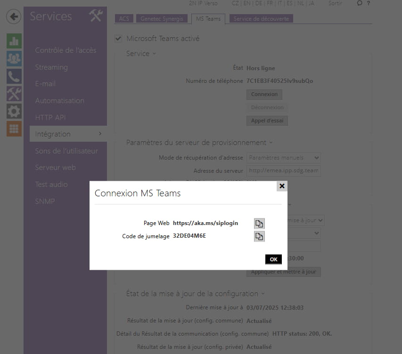Image resolution: width=402 pixels, height=354 pixels.
Task: Select the MS Teams tab
Action: click(x=208, y=19)
